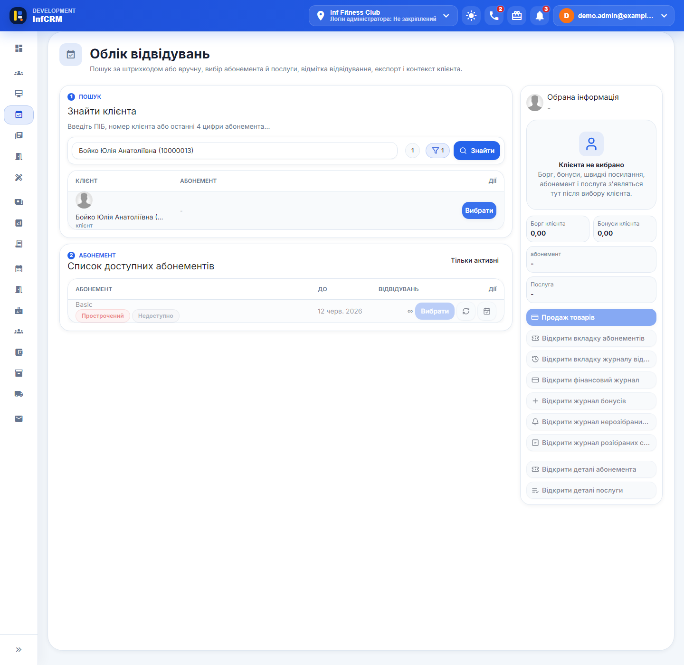This screenshot has width=684, height=665.
Task: Click avatar beside Обрана інформація
Action: coord(535,102)
